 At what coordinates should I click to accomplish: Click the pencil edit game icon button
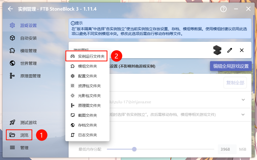point(230,50)
